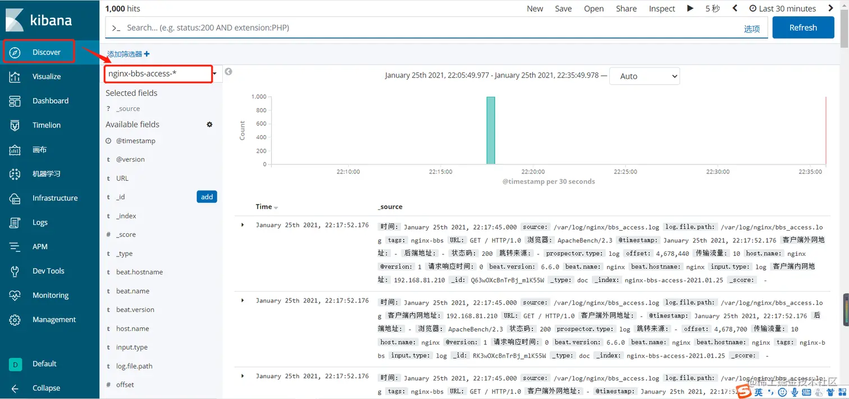The height and width of the screenshot is (399, 849).
Task: Open the 5 秒 refresh interval menu
Action: click(x=713, y=8)
